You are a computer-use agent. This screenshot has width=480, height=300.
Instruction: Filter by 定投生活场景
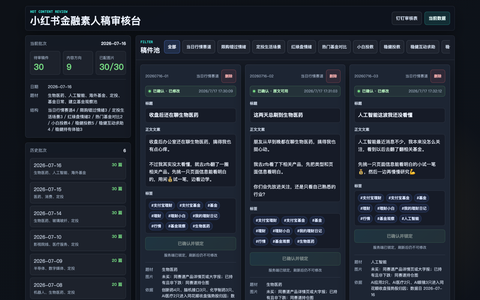pos(268,47)
